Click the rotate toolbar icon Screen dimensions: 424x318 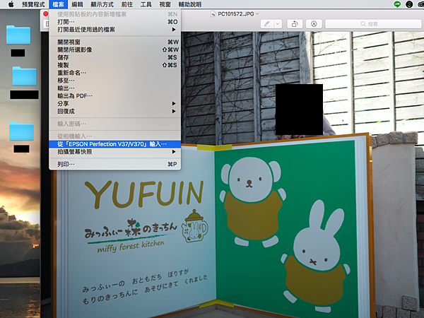point(295,24)
